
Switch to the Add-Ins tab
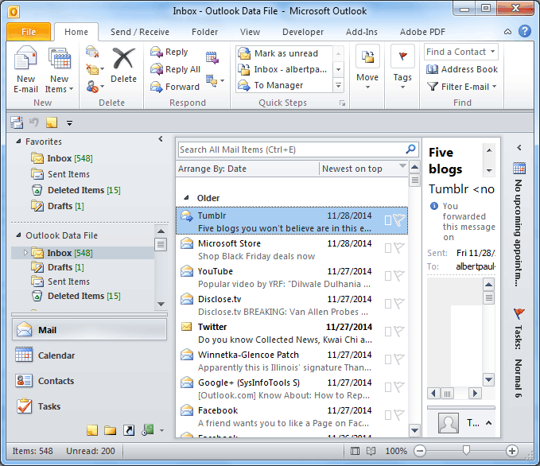click(x=362, y=32)
